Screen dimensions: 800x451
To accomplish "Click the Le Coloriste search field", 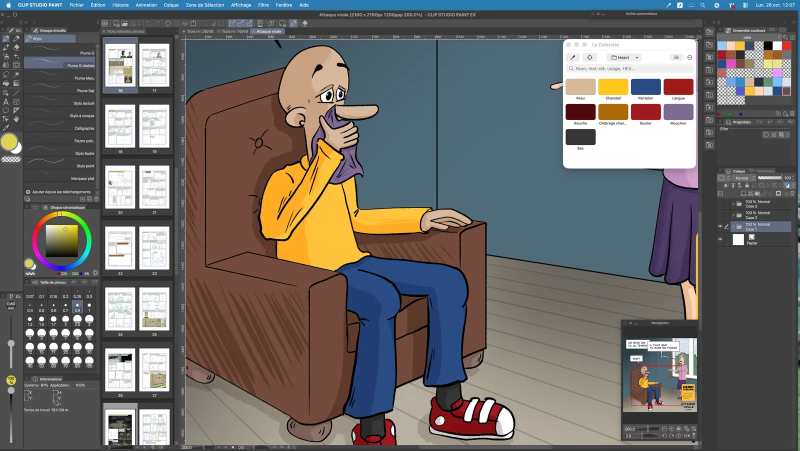I will 629,68.
